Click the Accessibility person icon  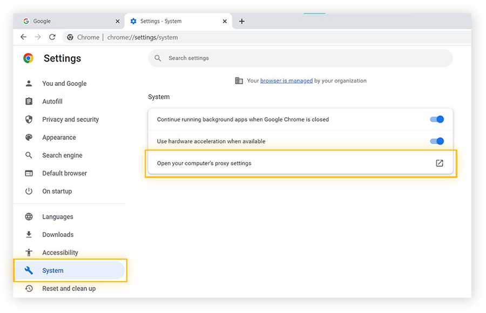pos(29,252)
